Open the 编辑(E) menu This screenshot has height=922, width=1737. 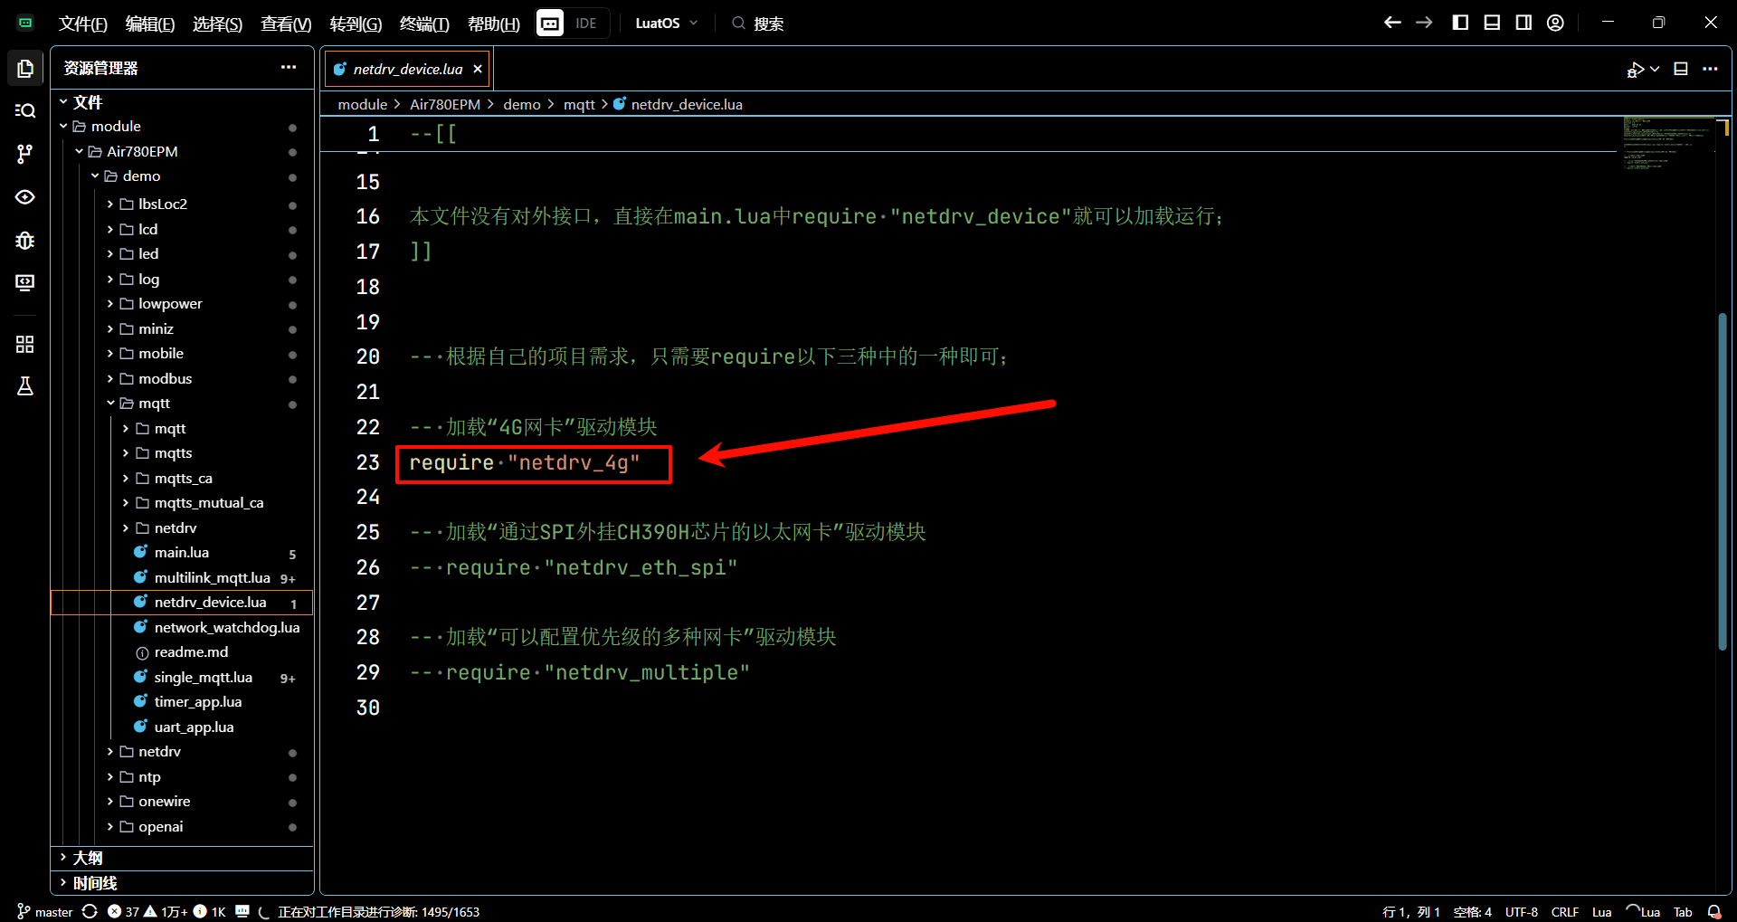149,24
